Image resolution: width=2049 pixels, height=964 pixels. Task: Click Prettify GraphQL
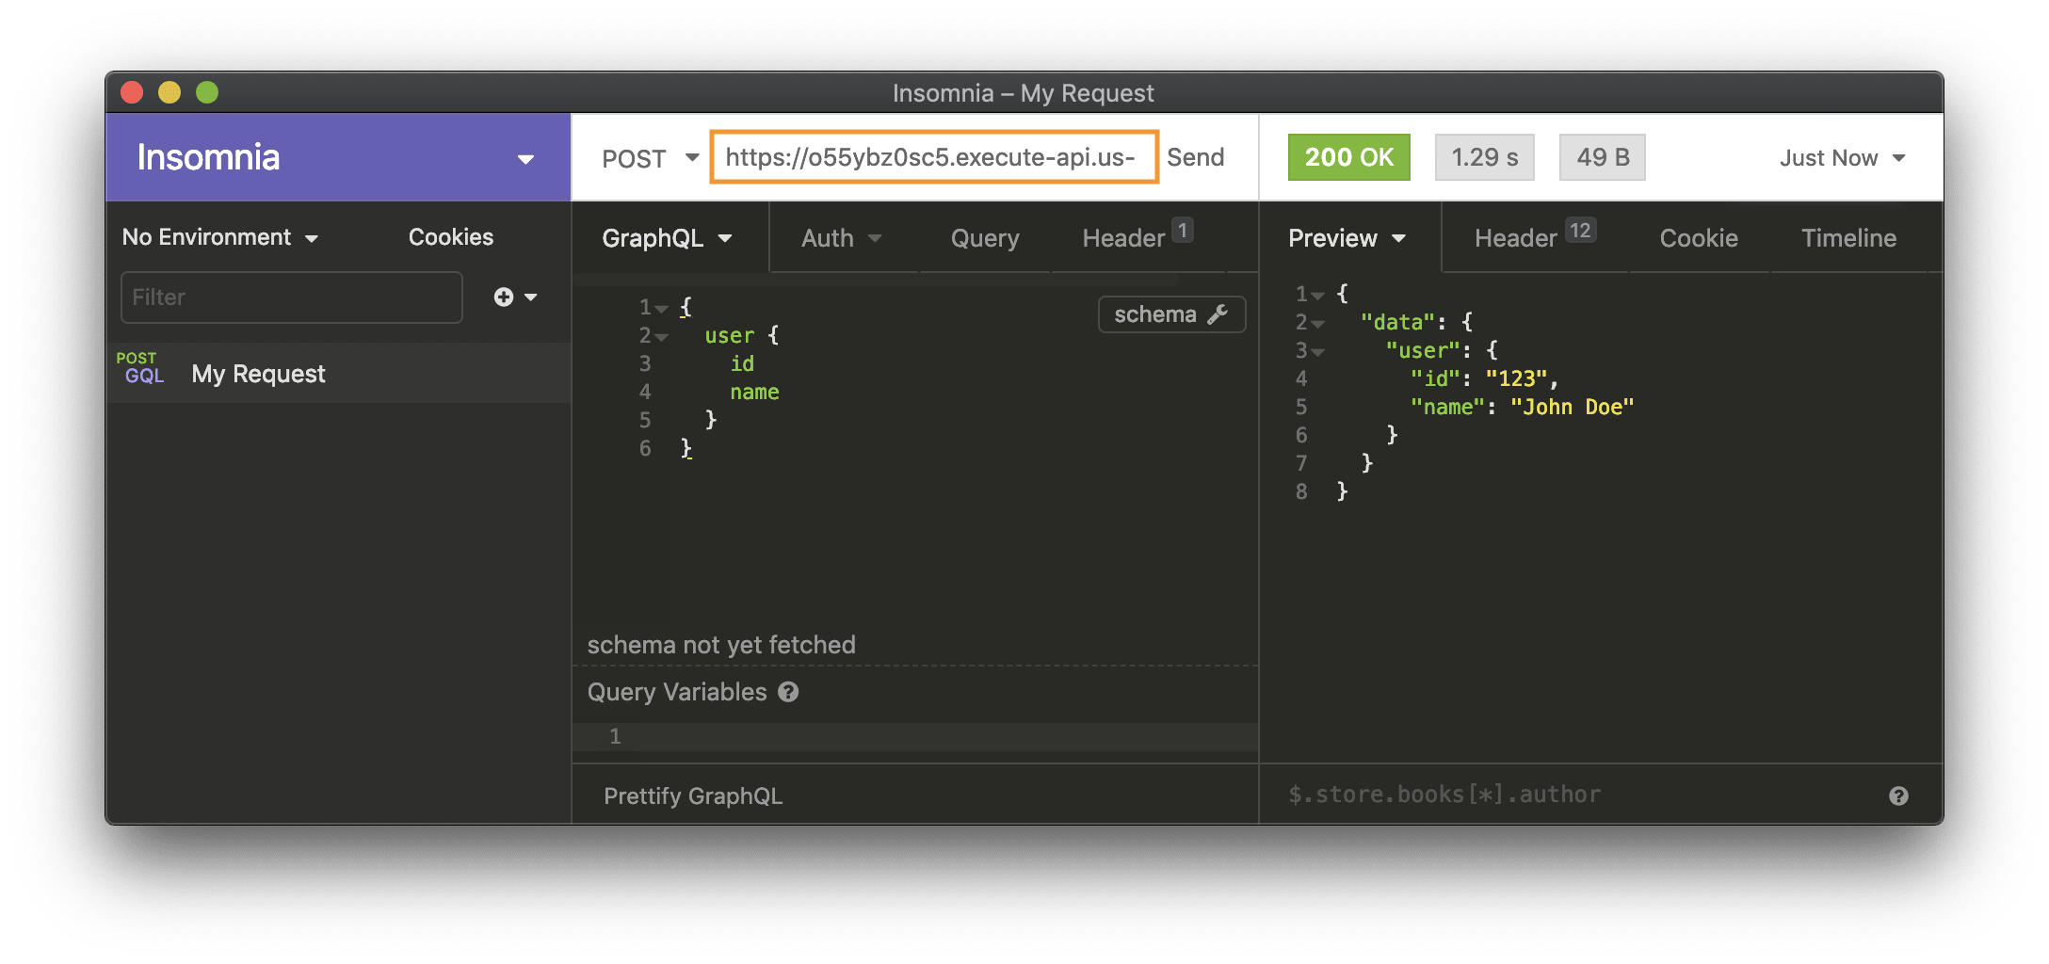tap(693, 795)
